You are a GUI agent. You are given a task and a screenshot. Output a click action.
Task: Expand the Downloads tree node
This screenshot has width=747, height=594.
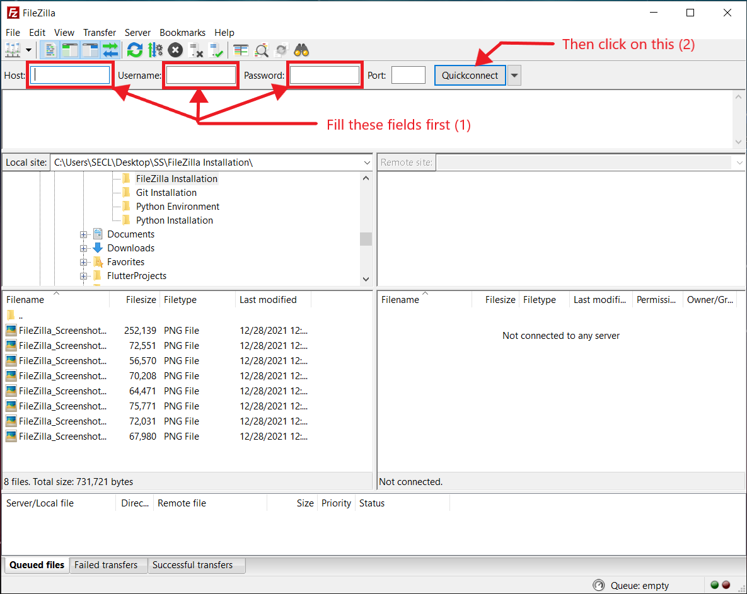click(x=83, y=248)
